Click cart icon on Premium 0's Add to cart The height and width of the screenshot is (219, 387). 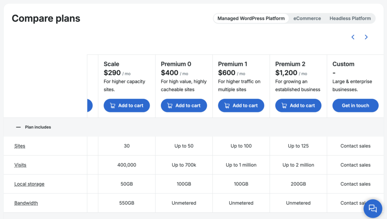[169, 106]
